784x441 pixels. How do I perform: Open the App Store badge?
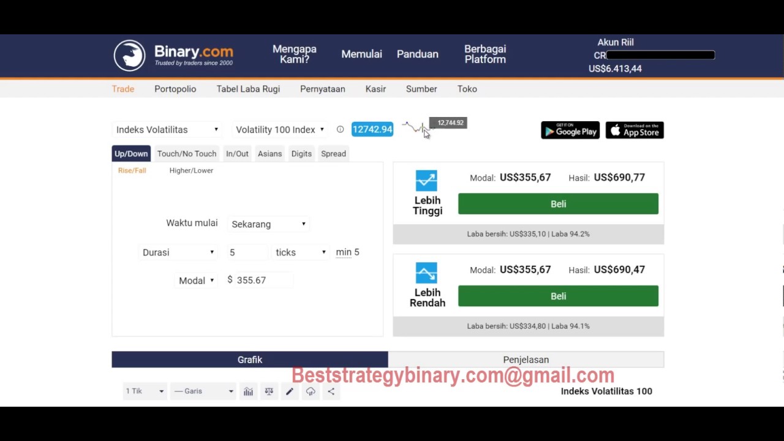click(635, 130)
